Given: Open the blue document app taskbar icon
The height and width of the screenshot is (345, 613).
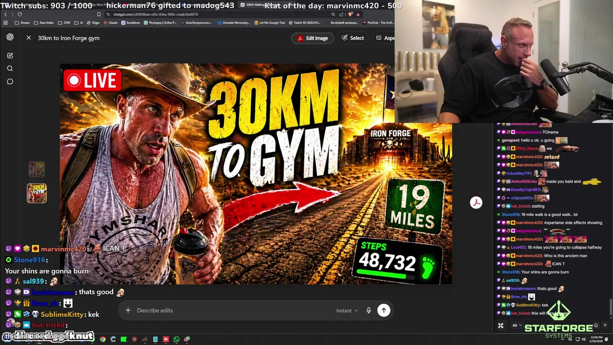Looking at the screenshot, I should click(155, 339).
